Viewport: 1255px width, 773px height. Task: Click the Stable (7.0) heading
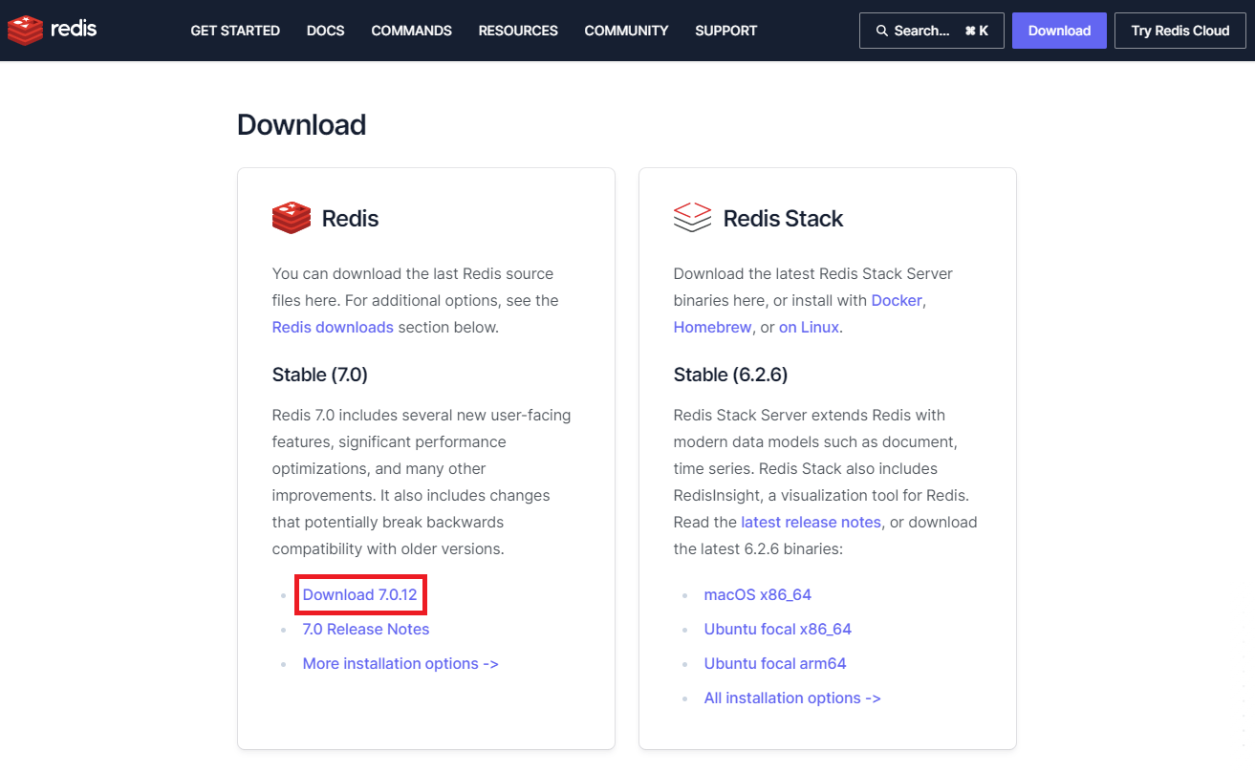click(320, 375)
